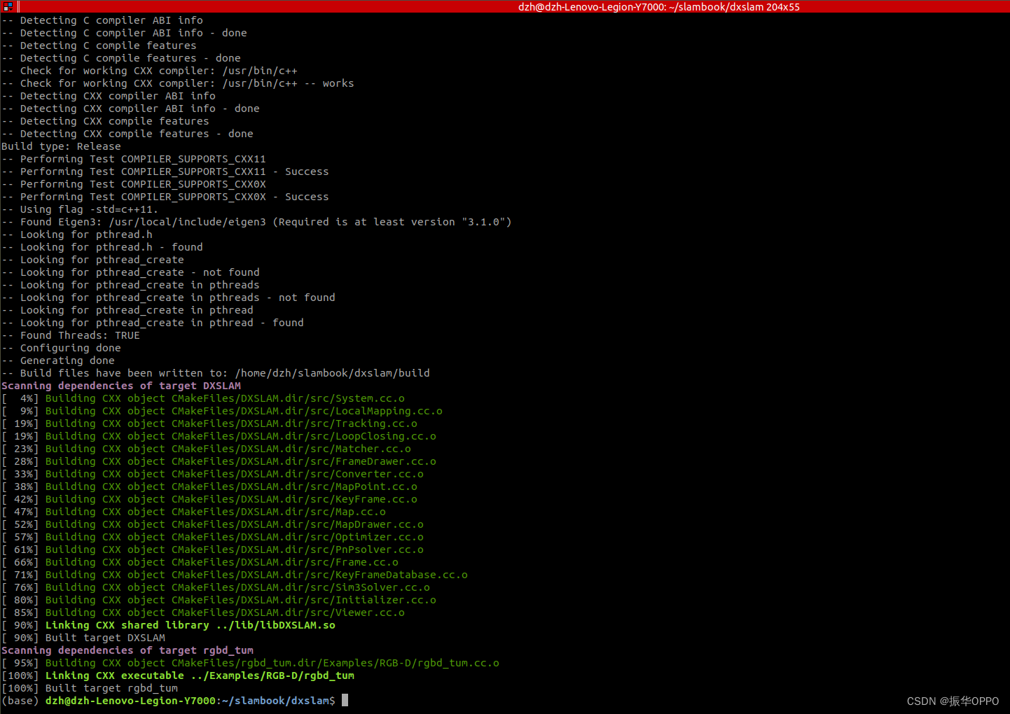The height and width of the screenshot is (714, 1010).
Task: Click the line building MapDrawer.cc.o
Action: tap(212, 524)
